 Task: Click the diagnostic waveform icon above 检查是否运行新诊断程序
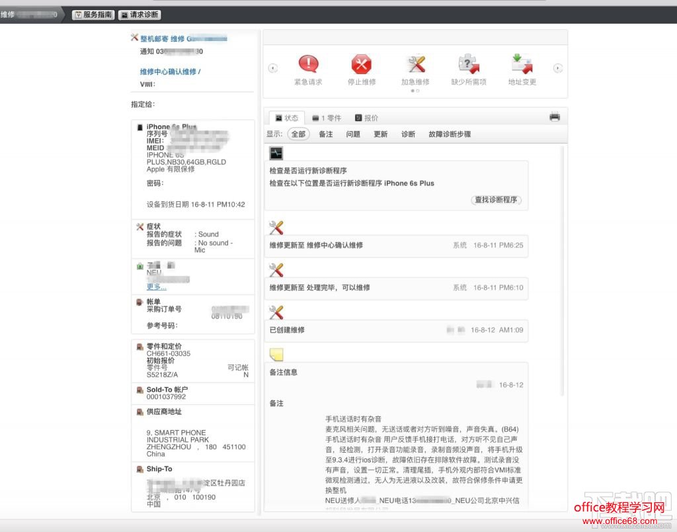click(x=276, y=153)
